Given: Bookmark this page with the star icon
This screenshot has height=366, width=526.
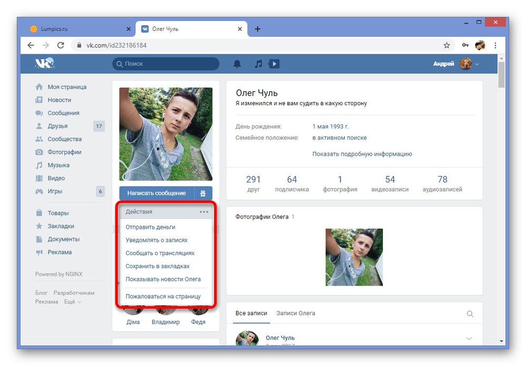Looking at the screenshot, I should pos(447,45).
